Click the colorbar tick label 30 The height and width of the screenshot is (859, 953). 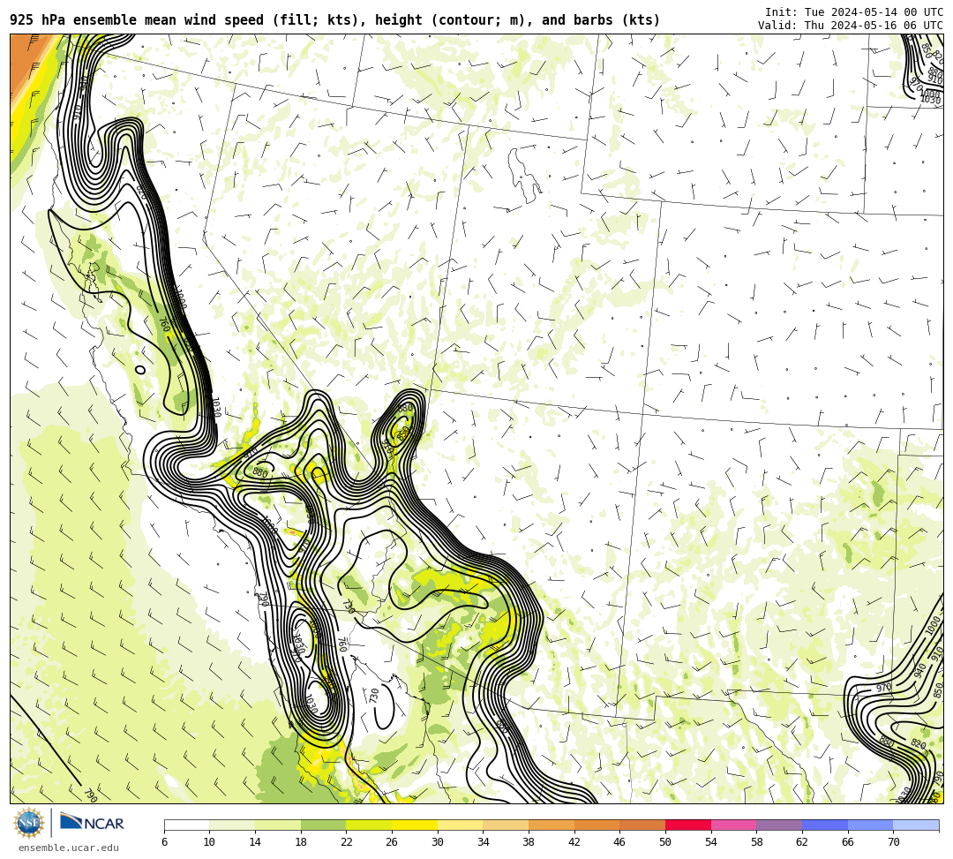pyautogui.click(x=438, y=842)
